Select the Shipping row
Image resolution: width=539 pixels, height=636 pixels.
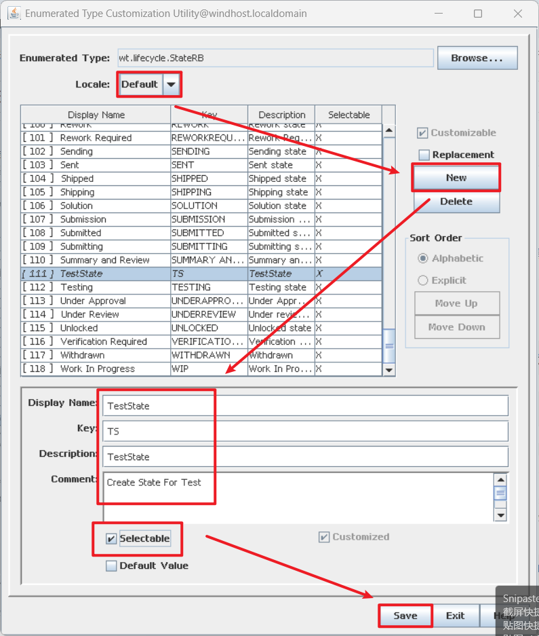(201, 192)
